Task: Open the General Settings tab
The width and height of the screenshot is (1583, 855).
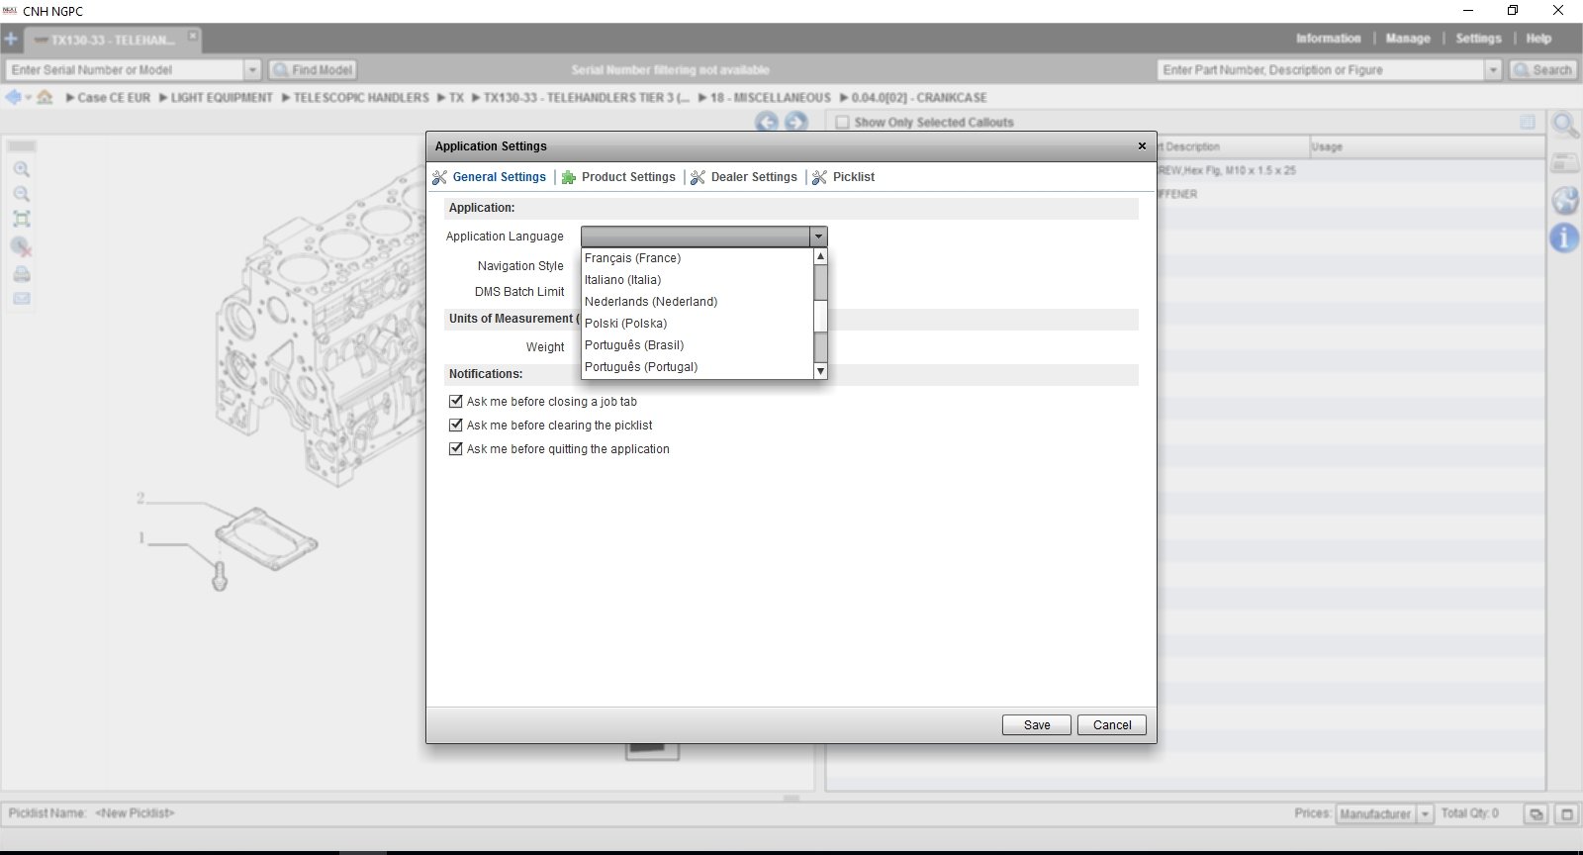Action: pyautogui.click(x=490, y=177)
